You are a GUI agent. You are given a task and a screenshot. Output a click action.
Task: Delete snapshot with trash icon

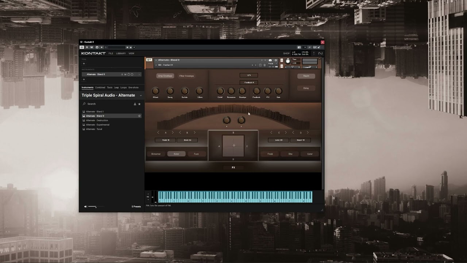pyautogui.click(x=265, y=65)
